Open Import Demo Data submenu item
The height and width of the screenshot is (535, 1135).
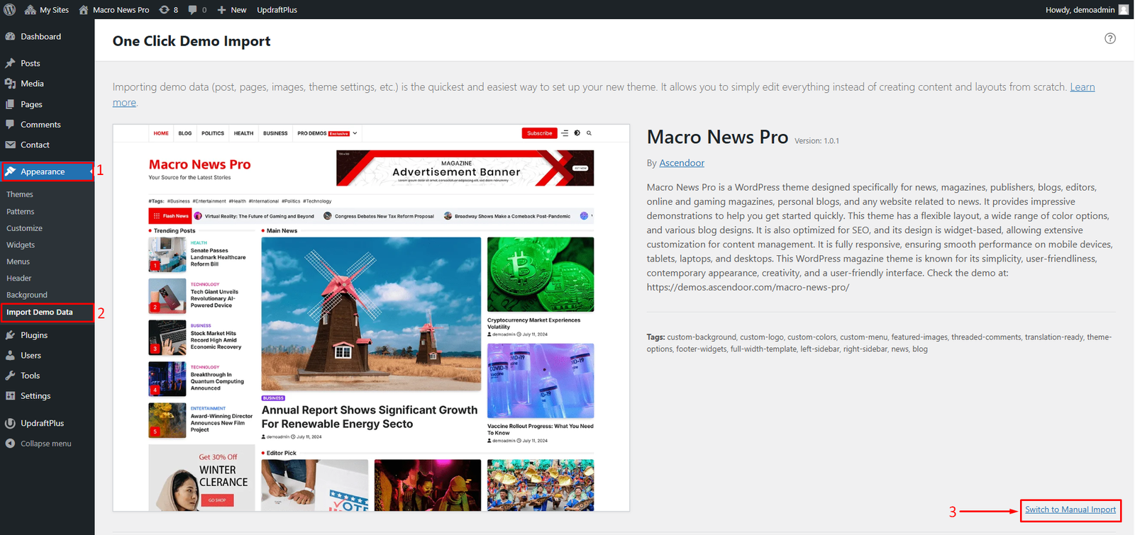[x=40, y=312]
